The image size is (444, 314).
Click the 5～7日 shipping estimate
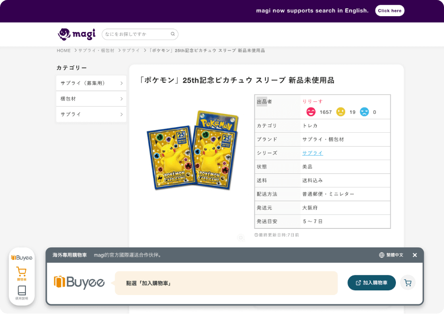[313, 222]
